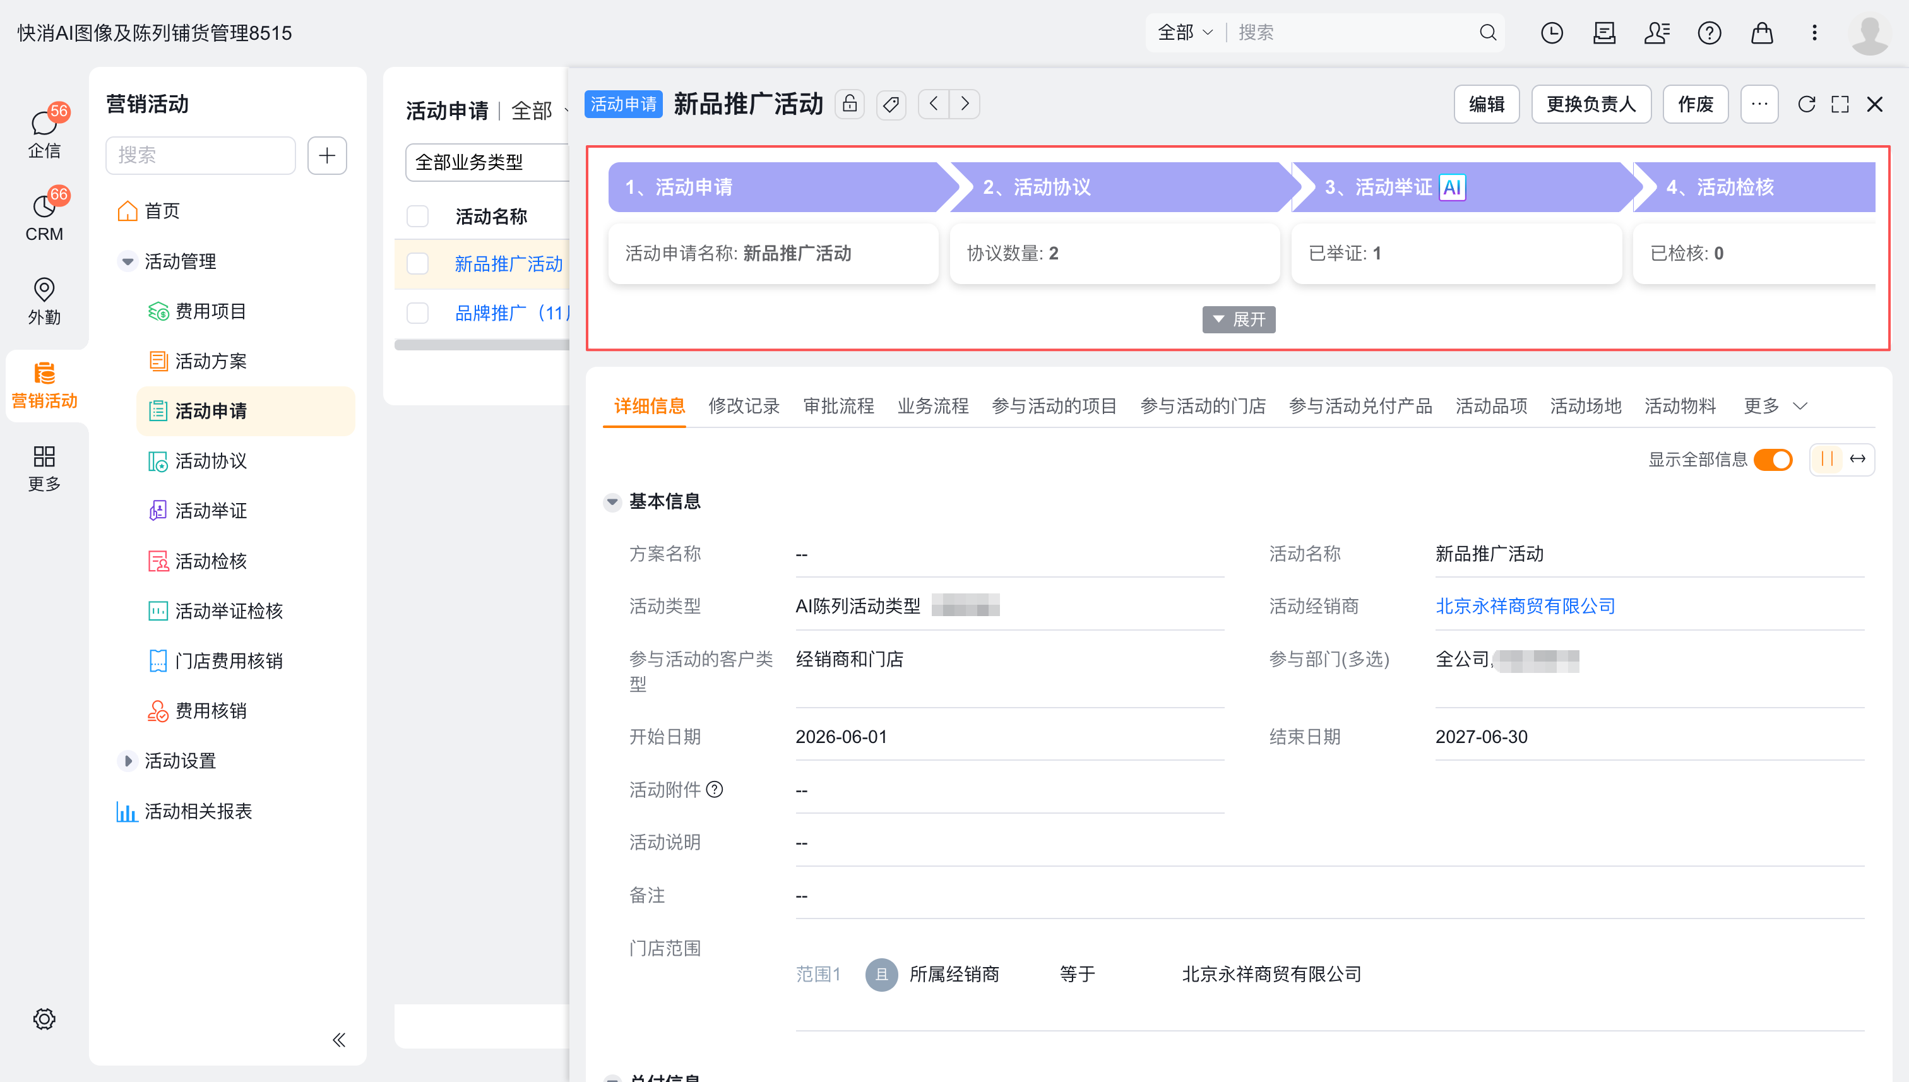Click the 更换负责人 button
This screenshot has width=1909, height=1082.
click(x=1591, y=104)
